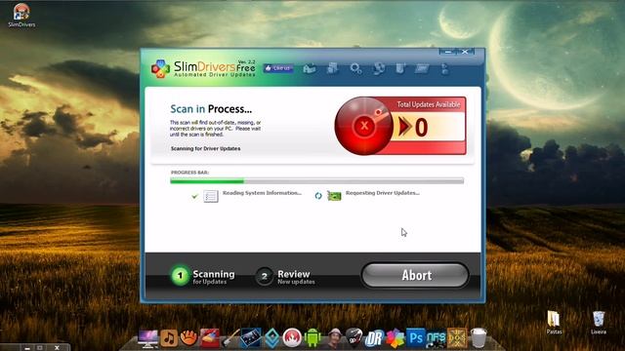Viewport: 625px width, 351px height.
Task: Click the scan progress bar
Action: coord(316,181)
